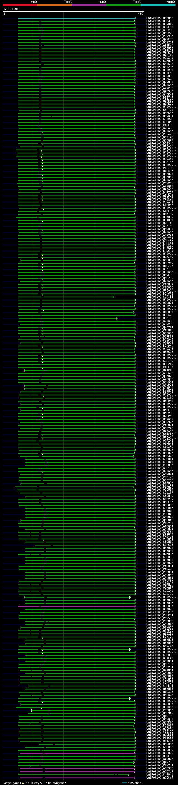This screenshot has height=785, width=178.
Task: Open hit UniRef100_A9RF60
Action: pos(160,27)
